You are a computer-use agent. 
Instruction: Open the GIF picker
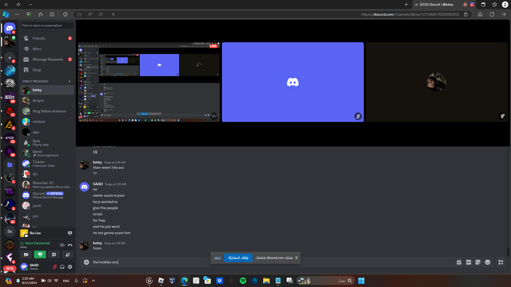click(469, 262)
